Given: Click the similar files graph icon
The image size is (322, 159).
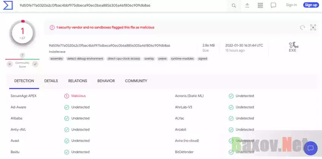Looking at the screenshot, I should [313, 27].
